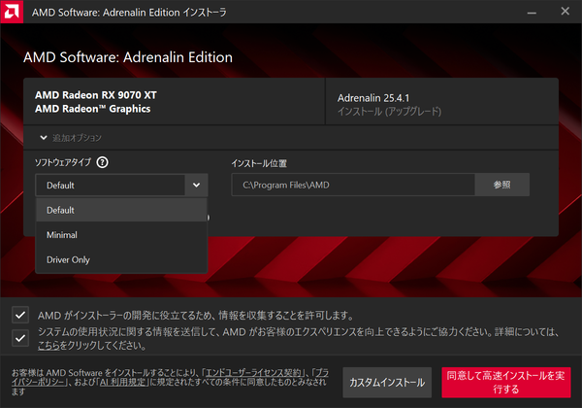Screen dimensions: 582x408
Task: Click the red 同意して高速インストールを実行する button
Action: click(506, 383)
